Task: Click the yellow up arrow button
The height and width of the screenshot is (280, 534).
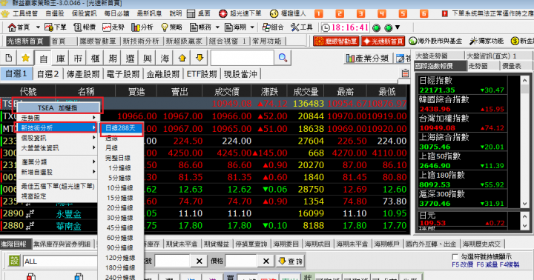Action: click(x=182, y=59)
